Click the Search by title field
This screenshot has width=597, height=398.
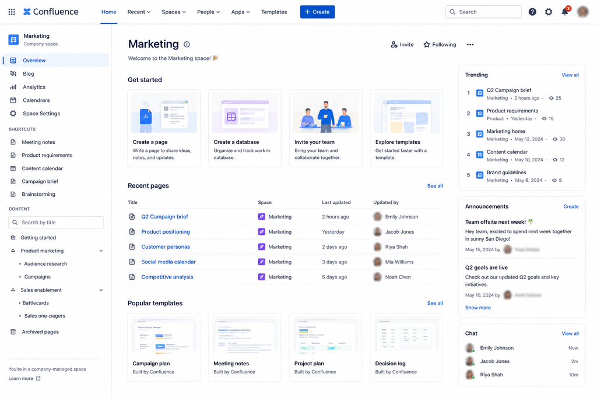[56, 222]
